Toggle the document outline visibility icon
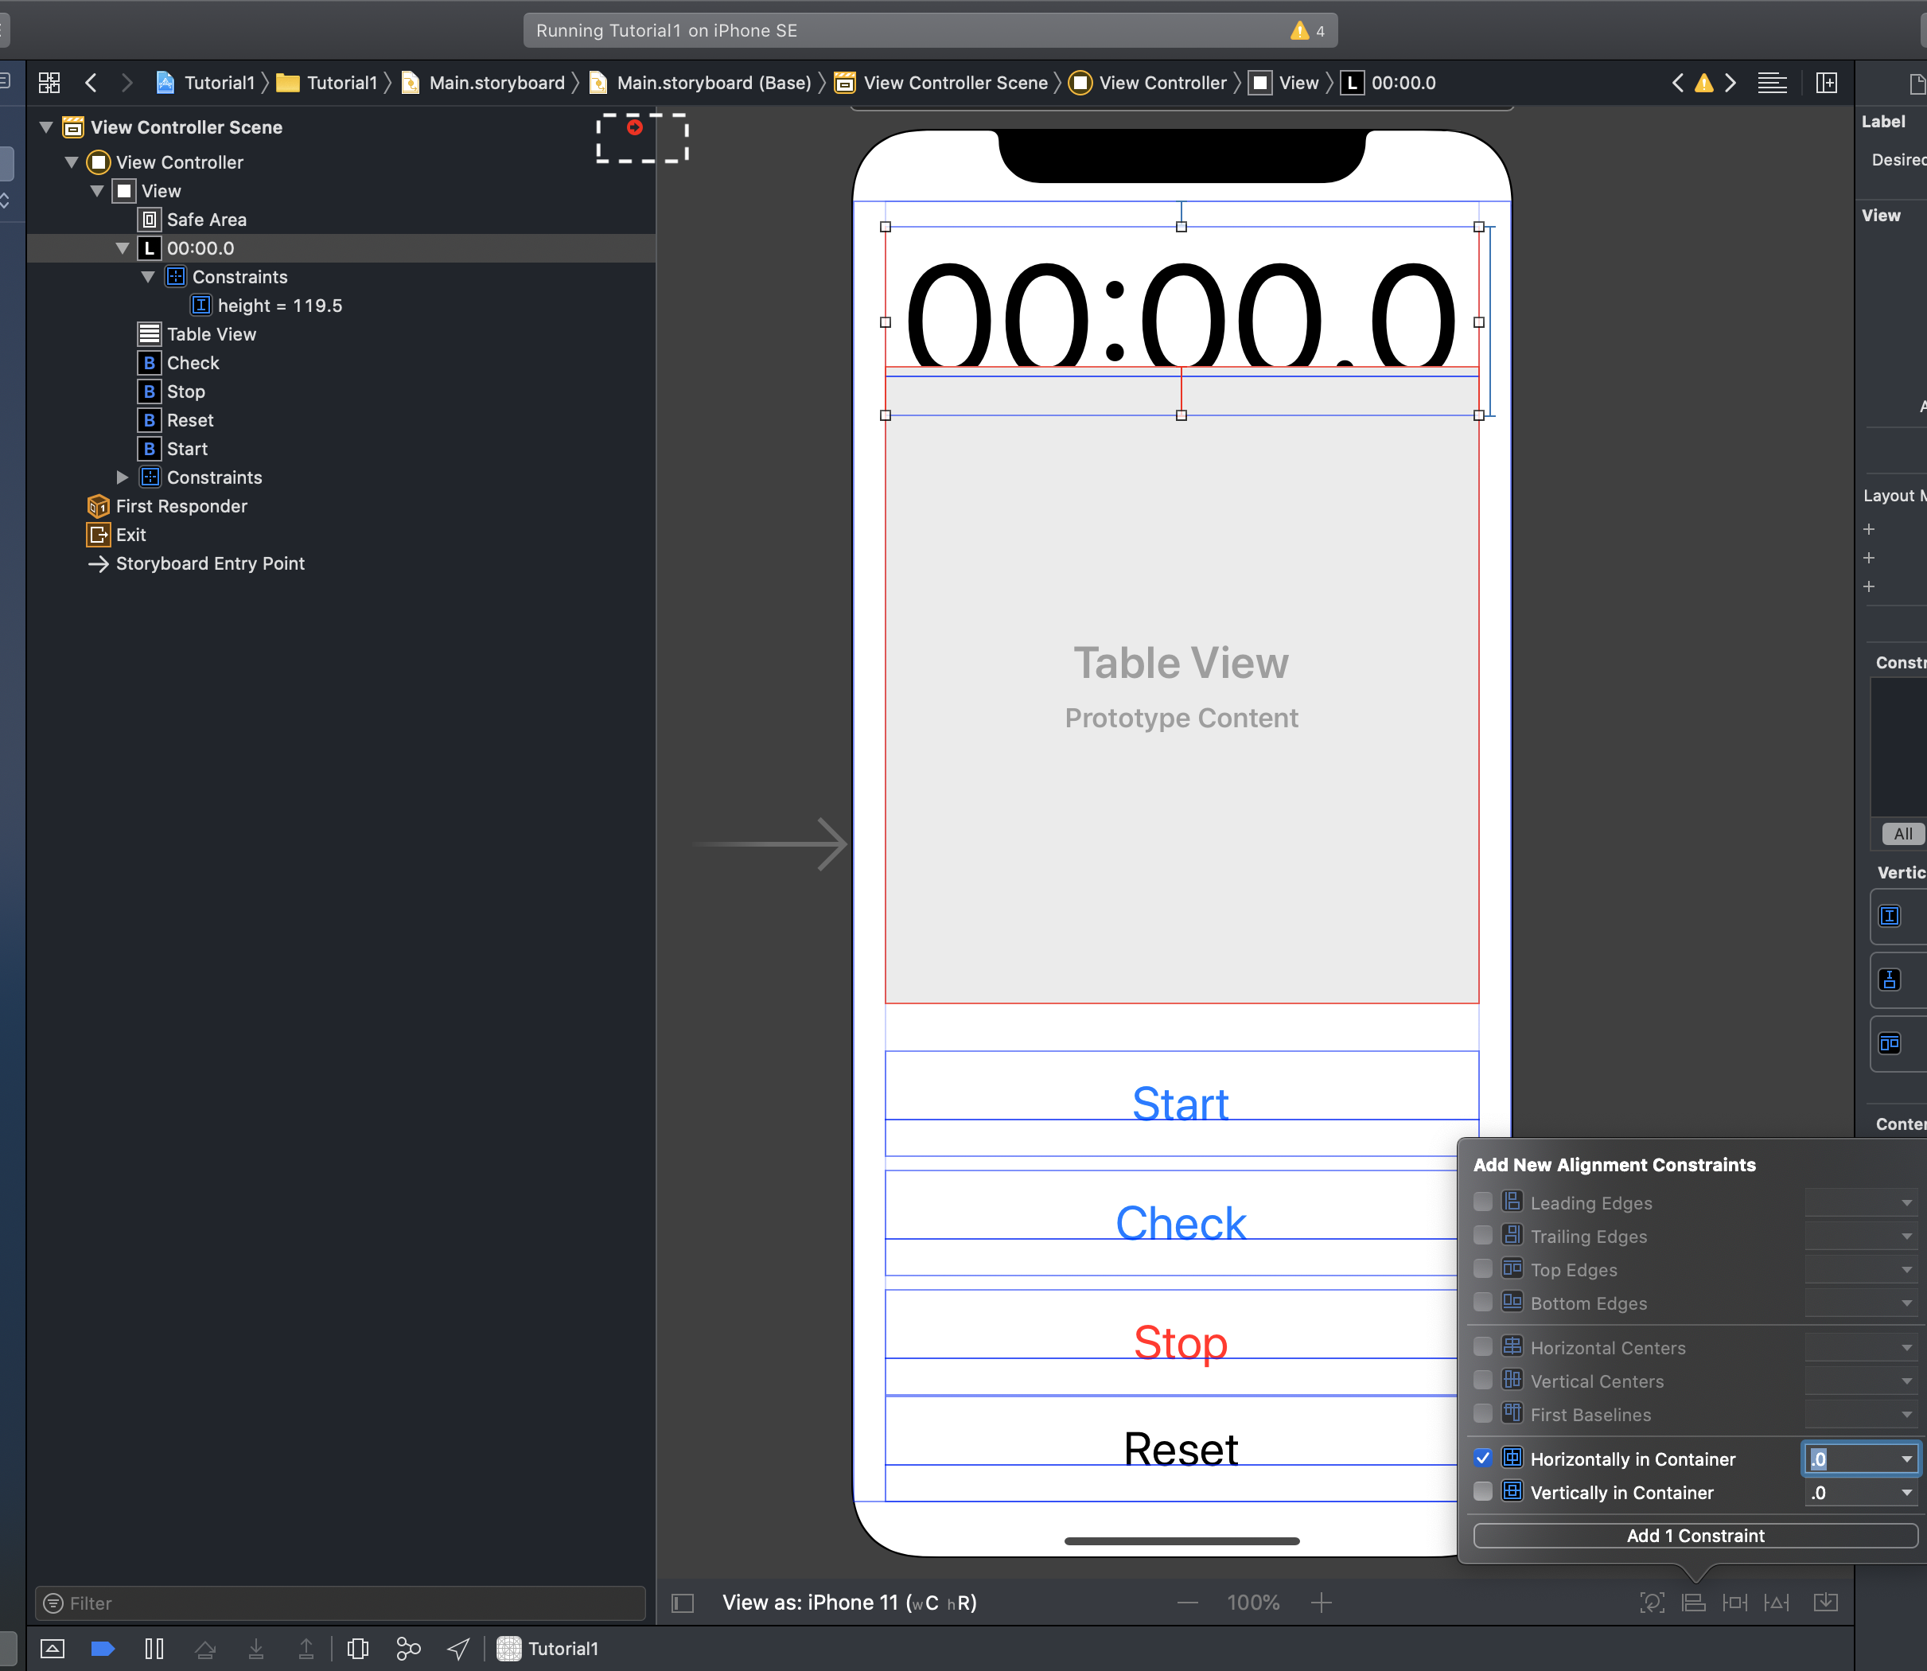The width and height of the screenshot is (1927, 1671). click(683, 1602)
